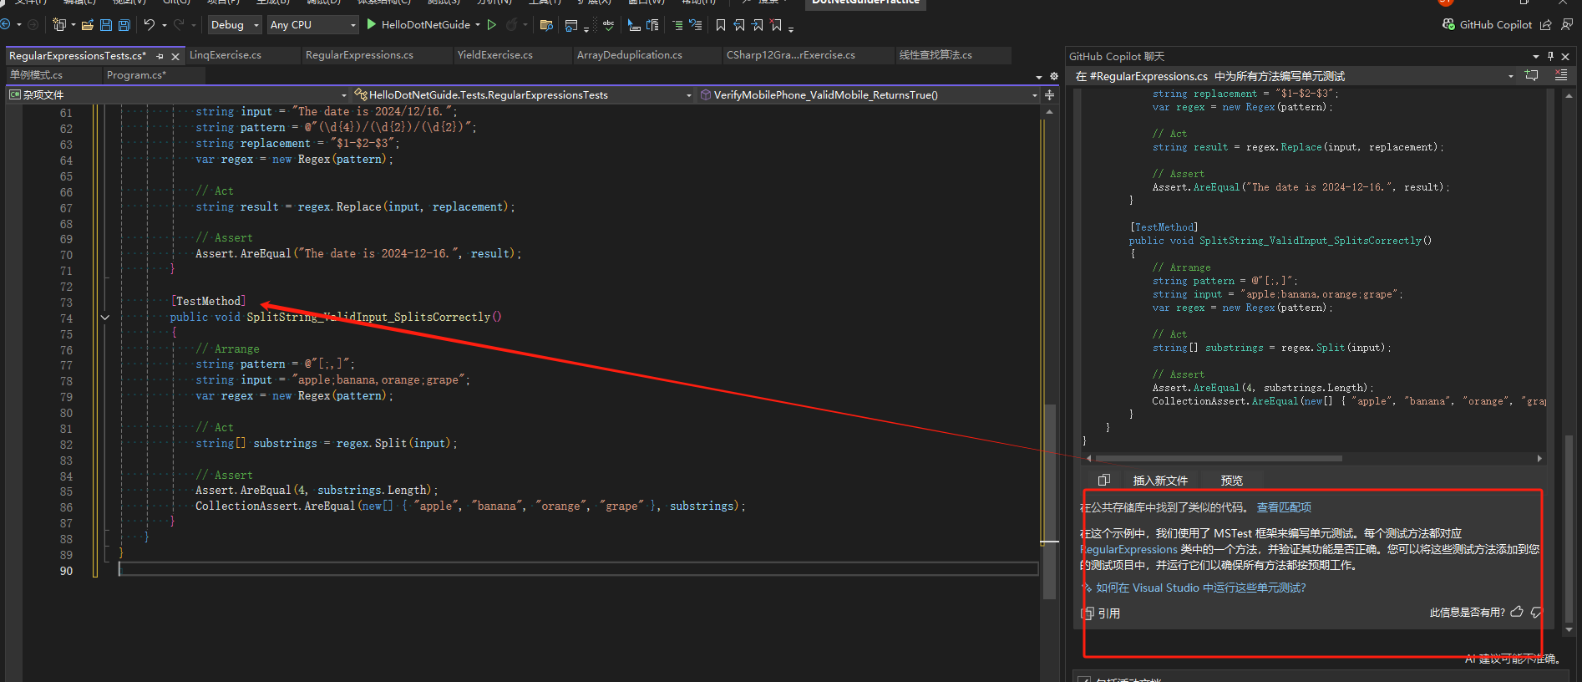Image resolution: width=1582 pixels, height=682 pixels.
Task: Click the Save All toolbar icon
Action: (124, 25)
